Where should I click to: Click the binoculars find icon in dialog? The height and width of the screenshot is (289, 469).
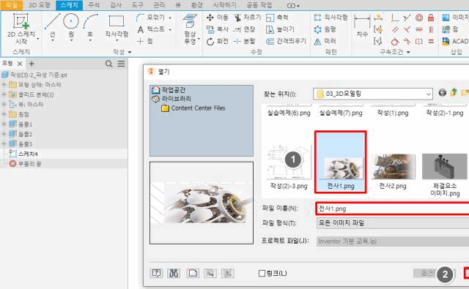tap(174, 273)
